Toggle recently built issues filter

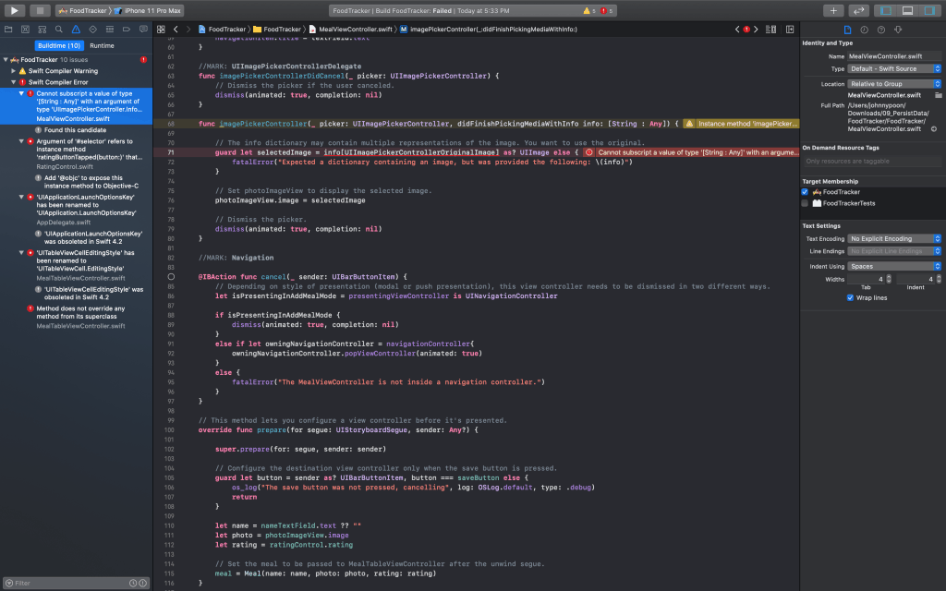click(x=133, y=584)
